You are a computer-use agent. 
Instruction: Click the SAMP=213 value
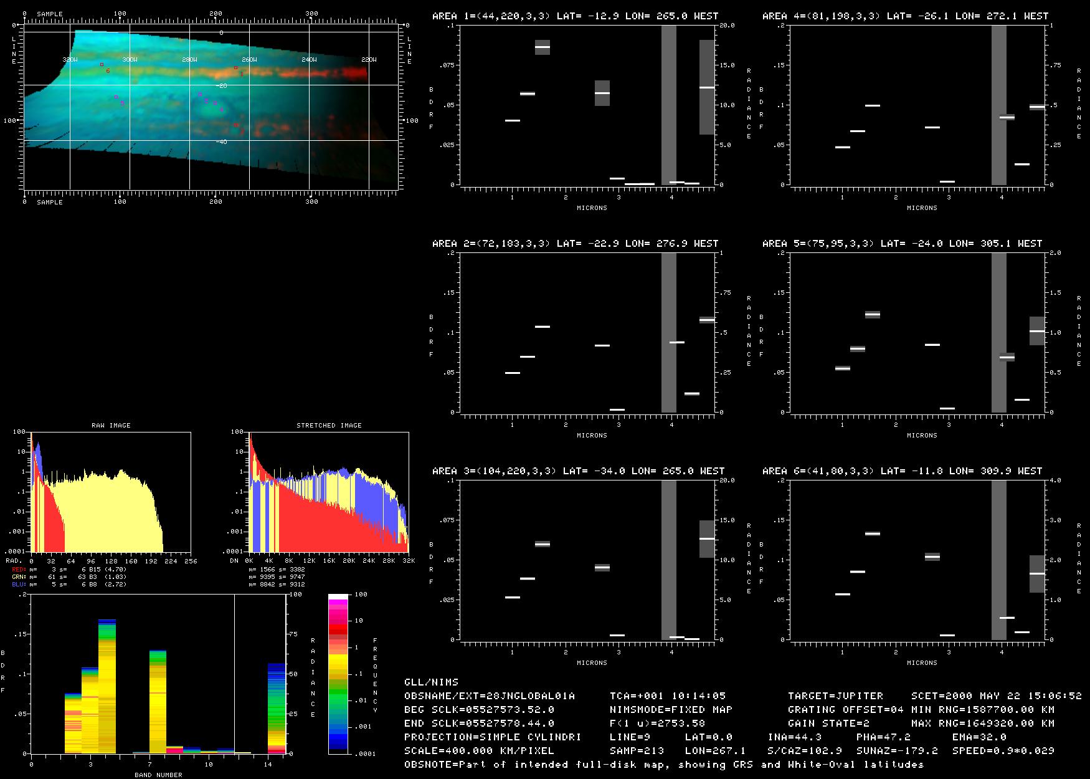[x=637, y=750]
